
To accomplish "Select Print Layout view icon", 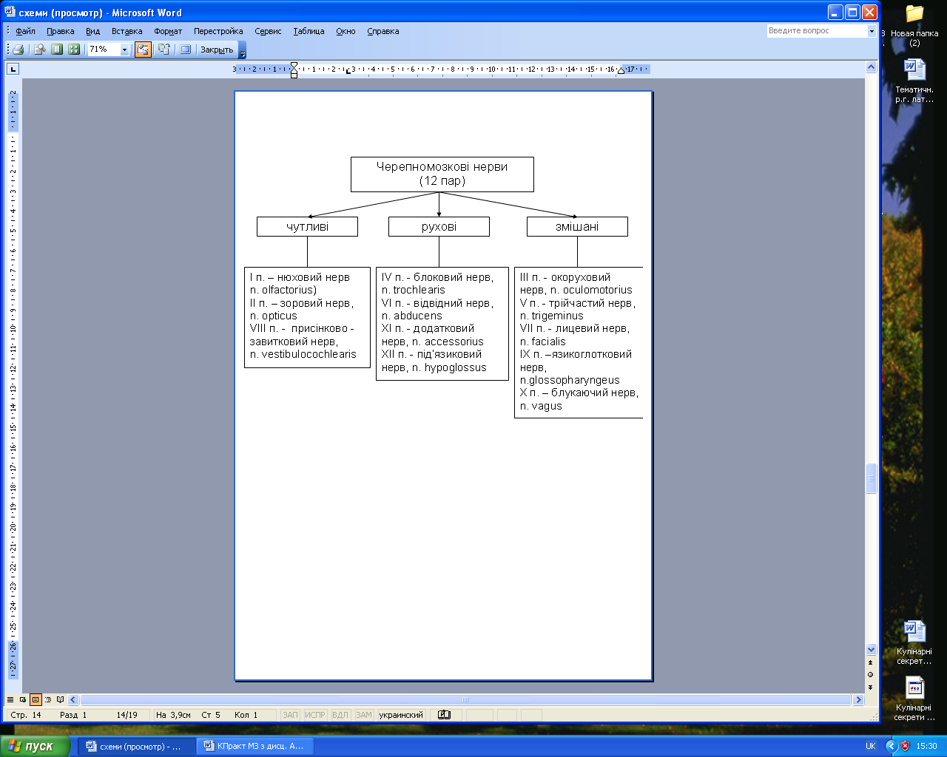I will (36, 699).
